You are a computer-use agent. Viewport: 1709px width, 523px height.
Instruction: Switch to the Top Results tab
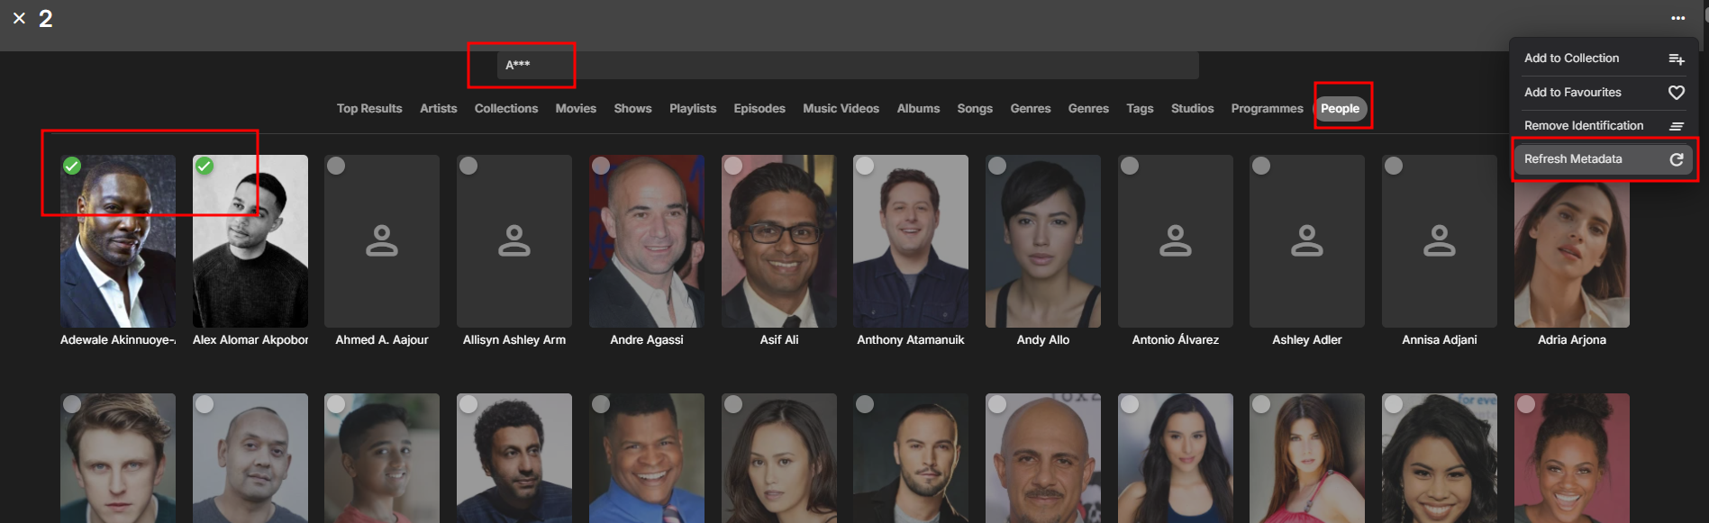pyautogui.click(x=369, y=109)
